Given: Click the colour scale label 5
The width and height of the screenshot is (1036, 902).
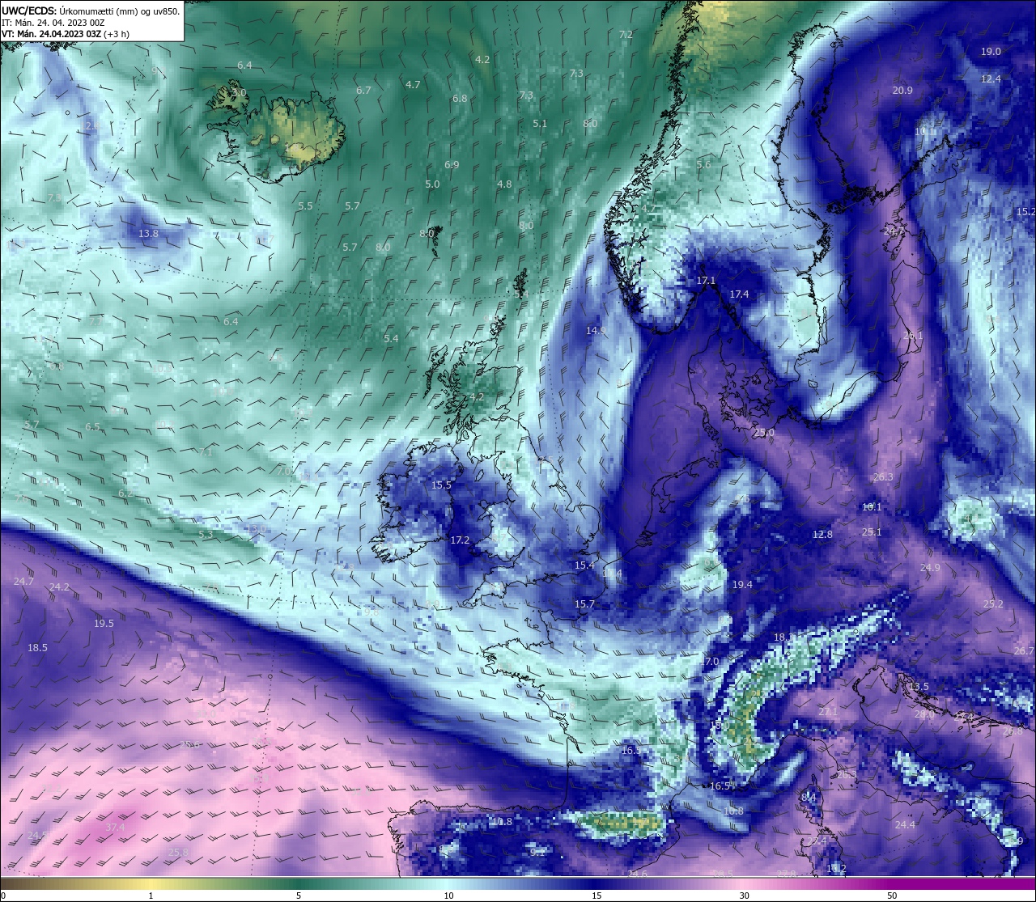Looking at the screenshot, I should 299,896.
